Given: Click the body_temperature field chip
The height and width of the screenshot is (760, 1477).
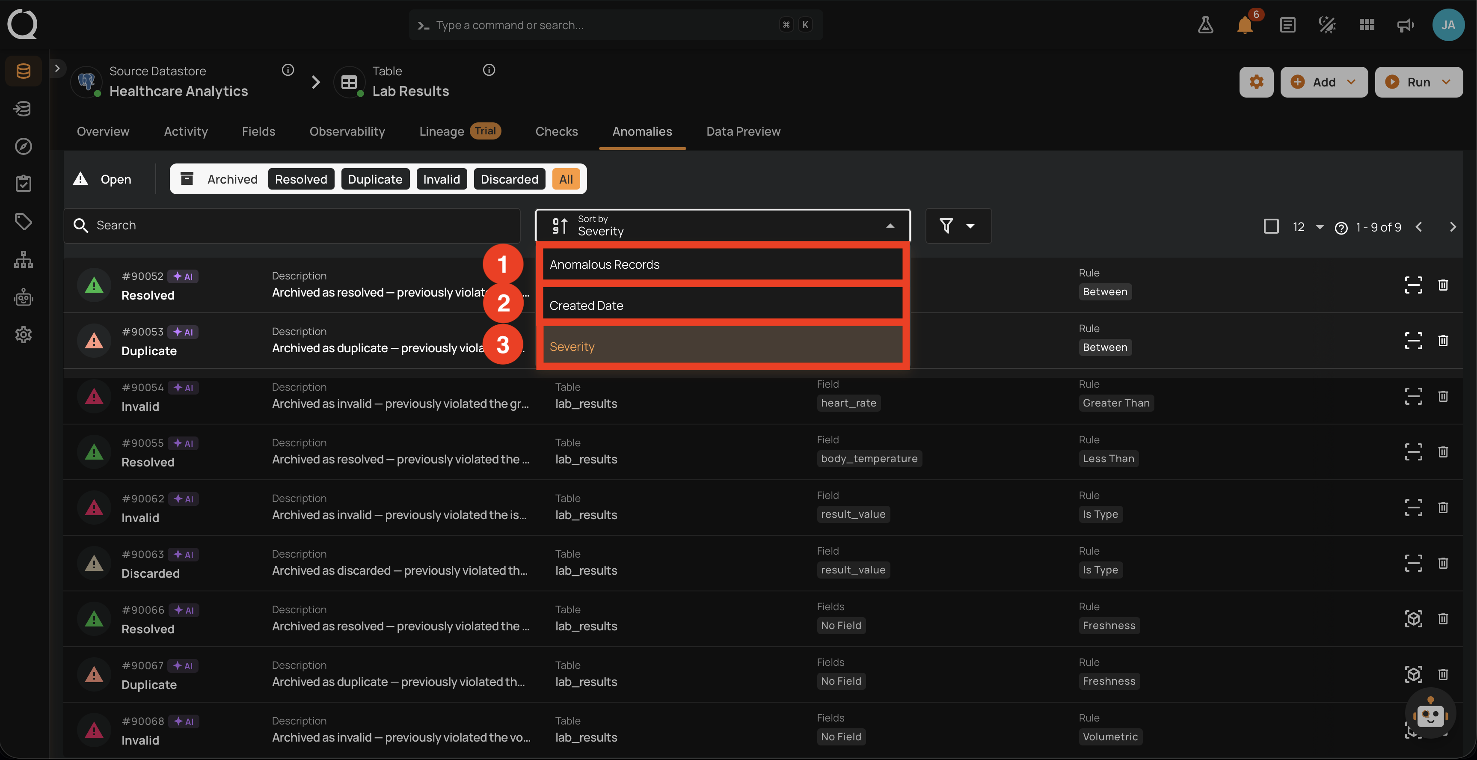Looking at the screenshot, I should click(869, 458).
